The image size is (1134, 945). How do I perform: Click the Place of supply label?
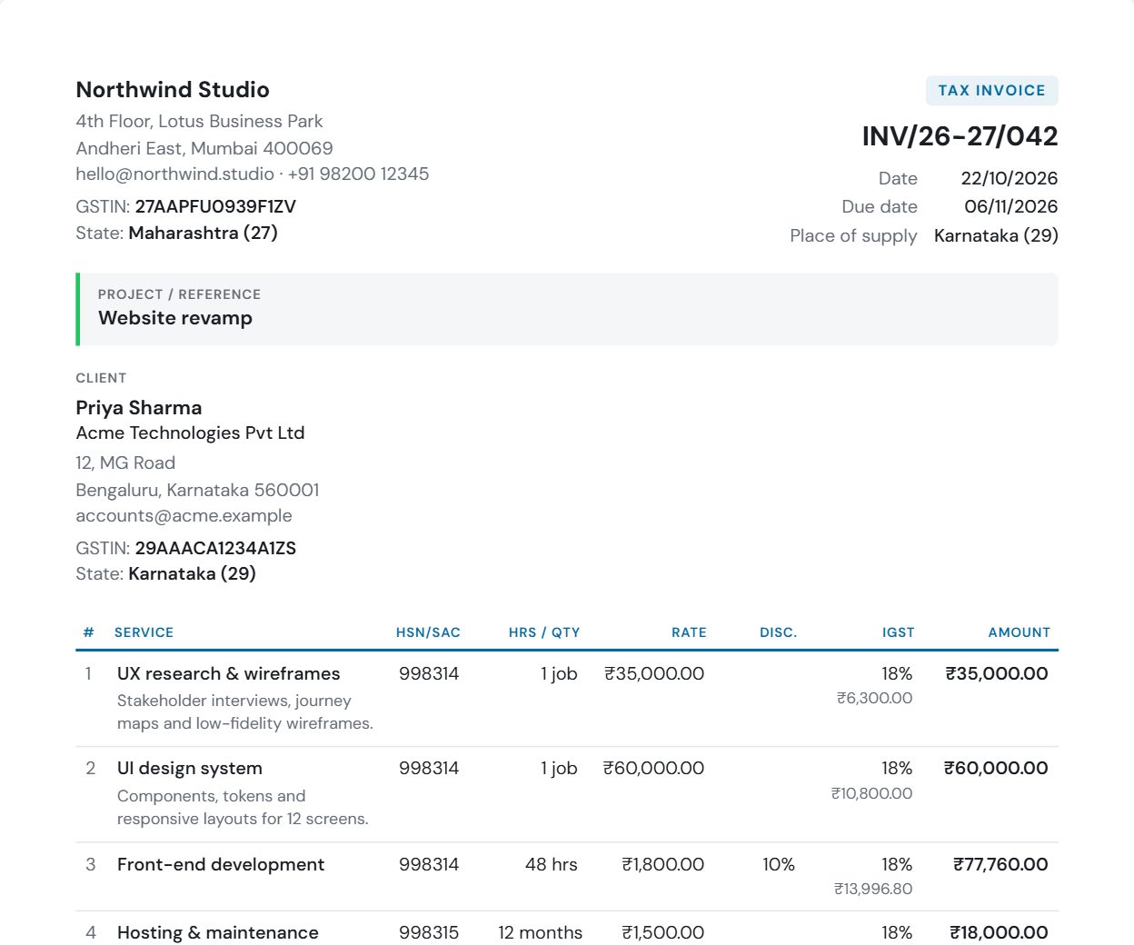click(853, 235)
